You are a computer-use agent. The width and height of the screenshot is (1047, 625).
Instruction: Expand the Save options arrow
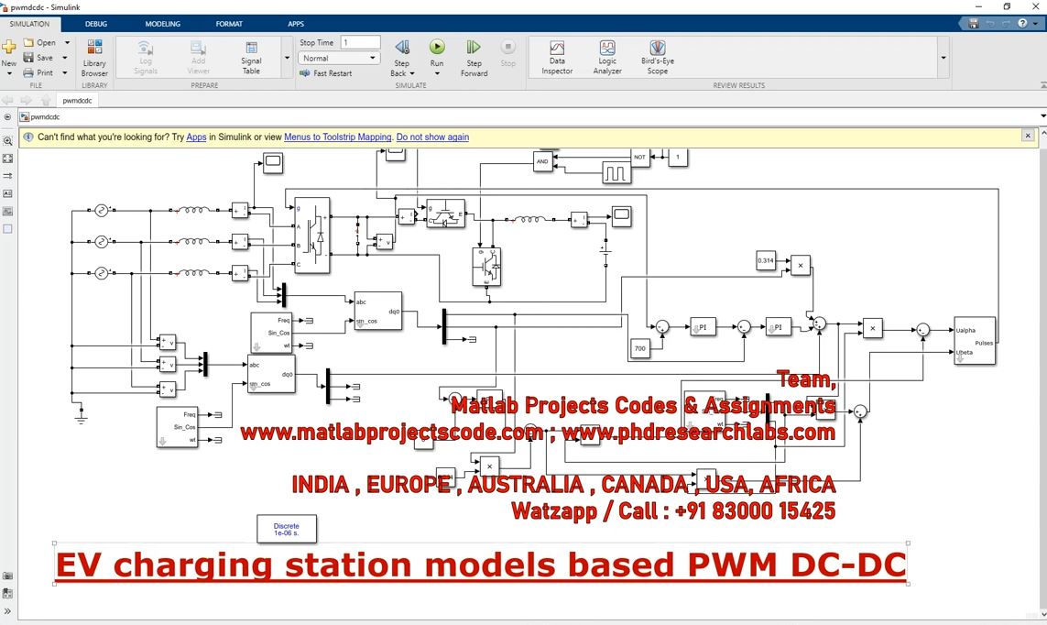[x=67, y=58]
